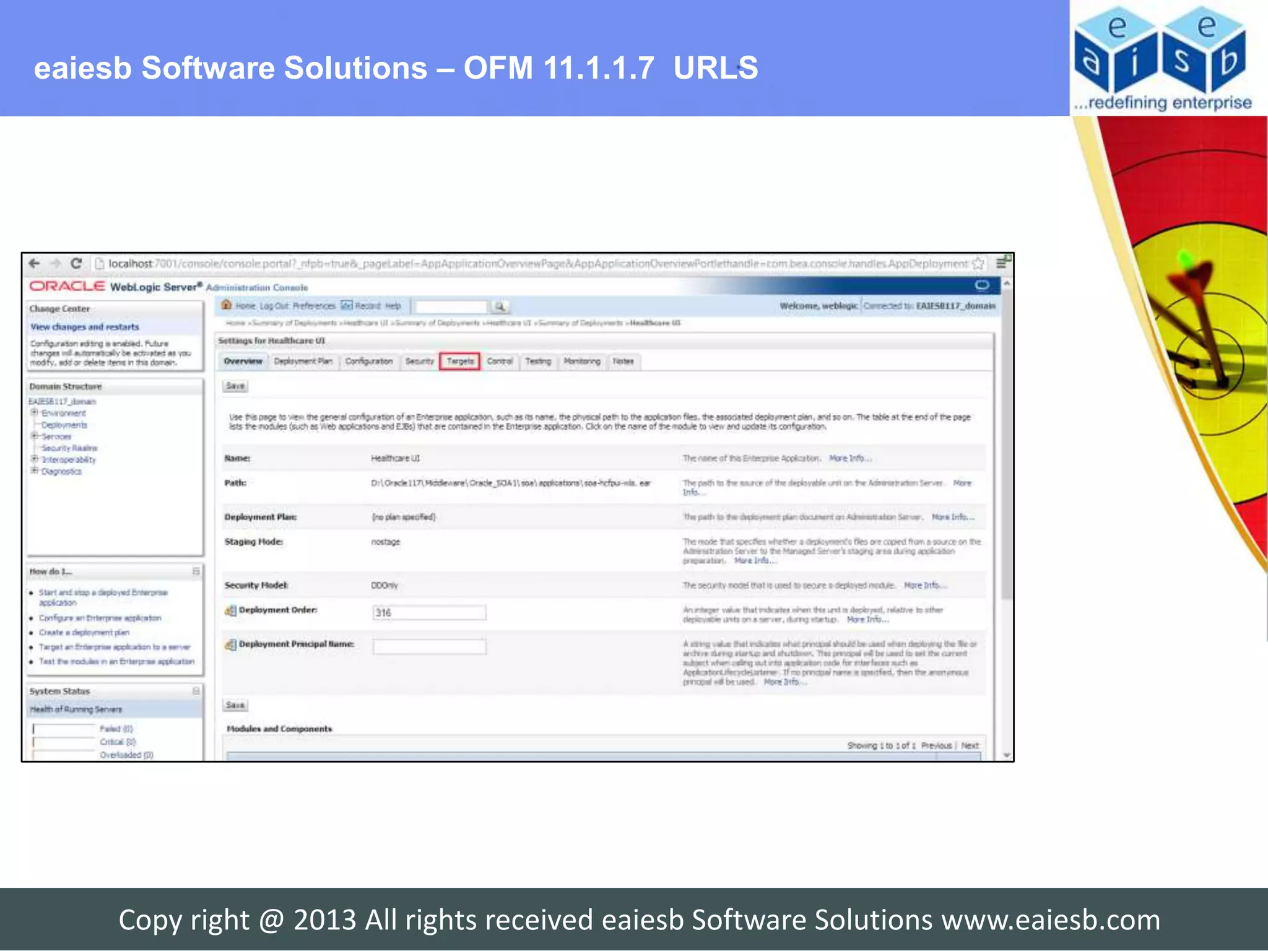
Task: Click the Deployment Principal Name input field
Action: pyautogui.click(x=429, y=646)
